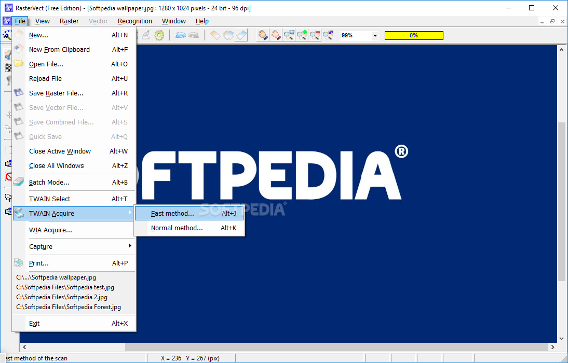Select Reload File menu item
The image size is (568, 363).
(74, 78)
